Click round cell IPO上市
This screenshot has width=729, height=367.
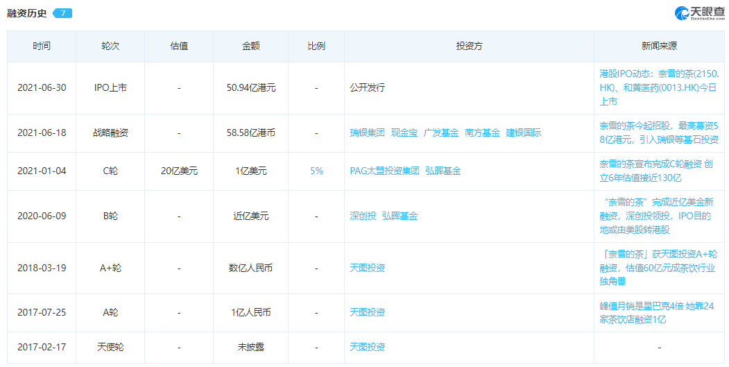click(x=110, y=88)
